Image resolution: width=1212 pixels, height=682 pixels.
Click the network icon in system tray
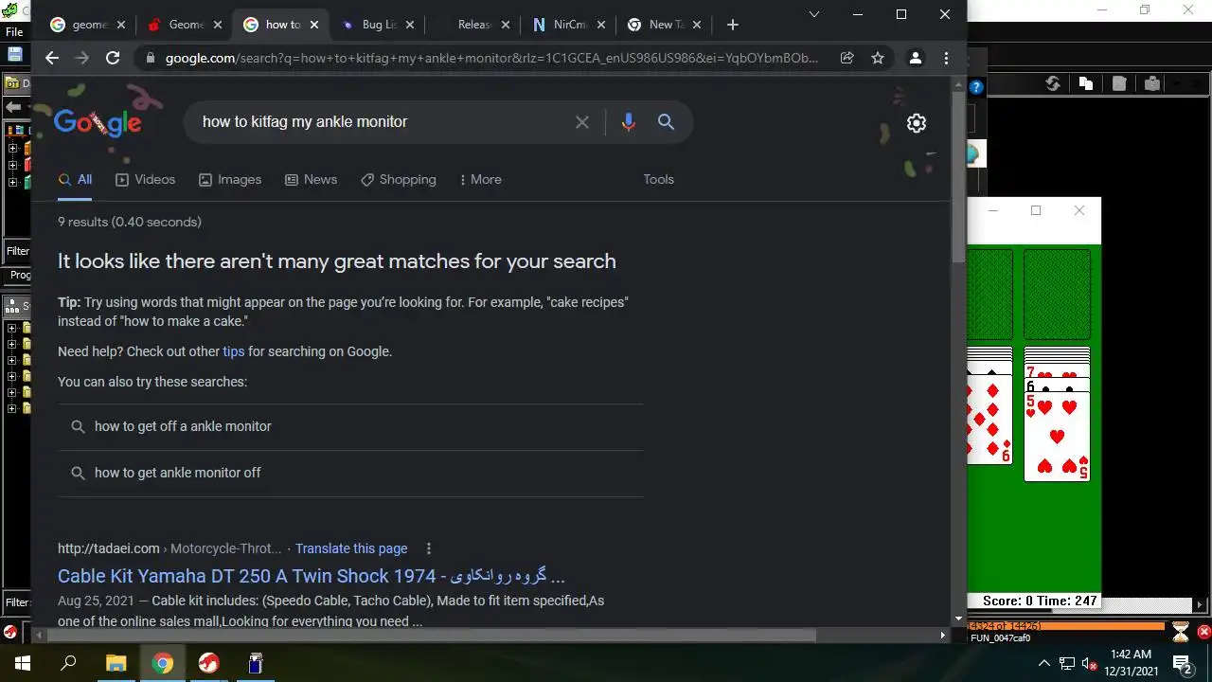1066,663
